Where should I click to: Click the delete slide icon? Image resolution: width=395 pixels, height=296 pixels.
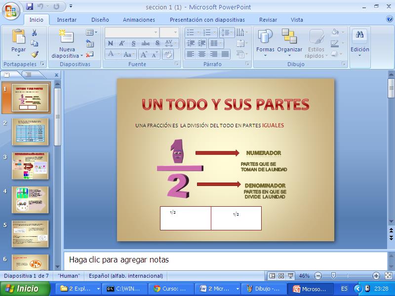[89, 54]
